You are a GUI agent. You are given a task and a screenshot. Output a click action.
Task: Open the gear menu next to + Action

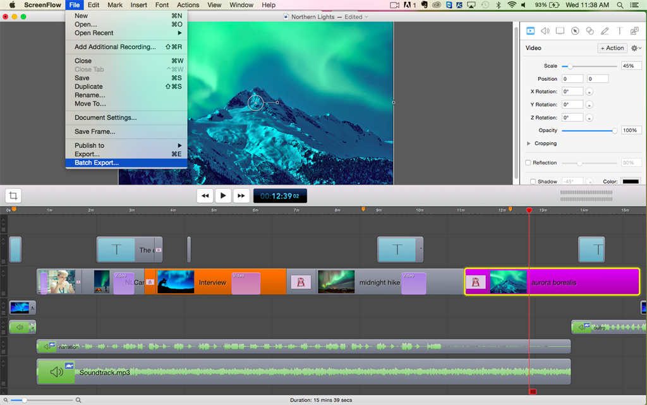(635, 47)
